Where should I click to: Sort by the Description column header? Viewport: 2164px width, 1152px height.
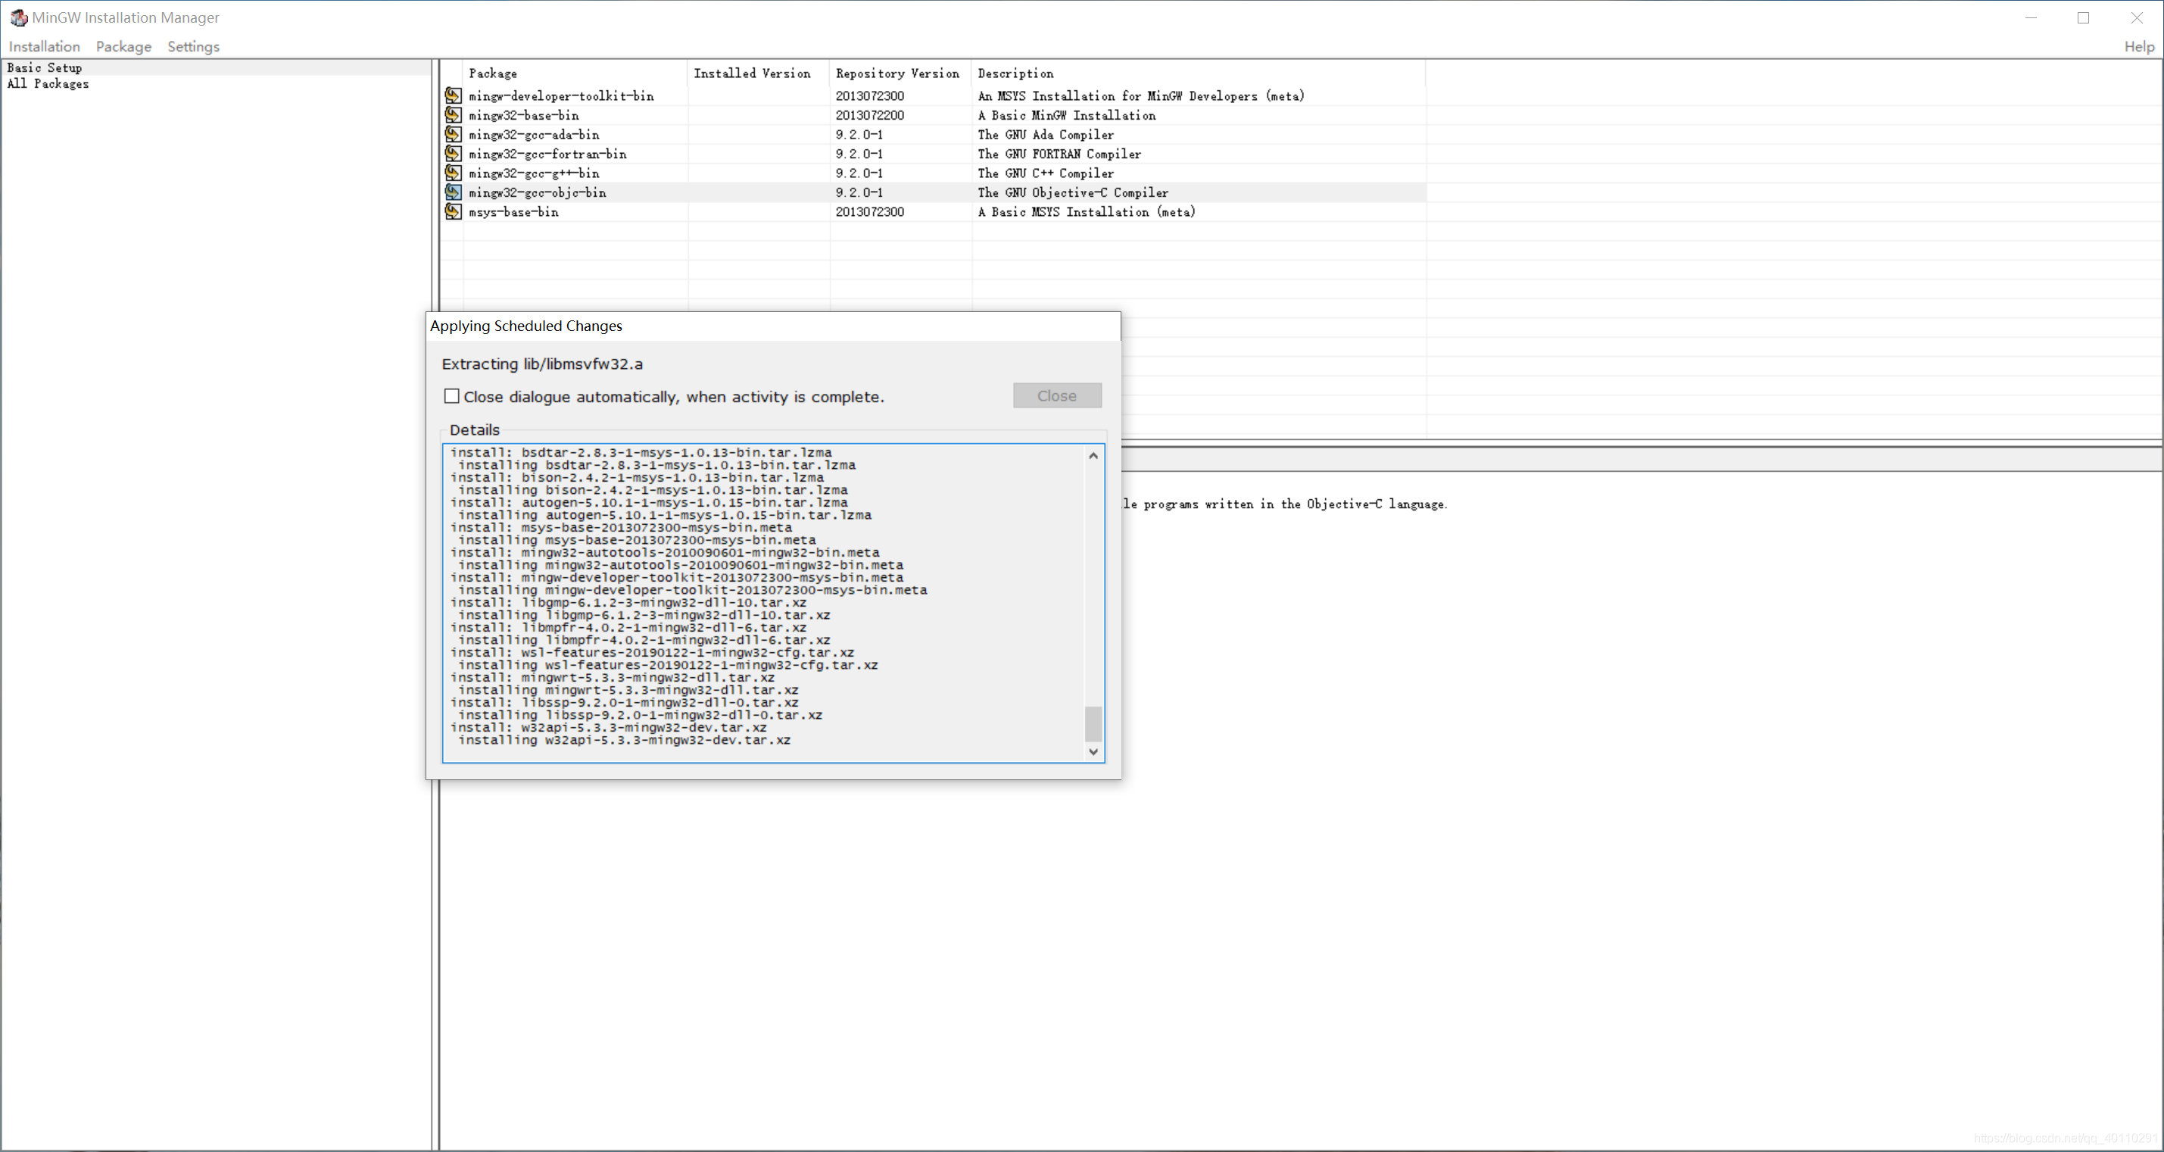pos(1199,73)
